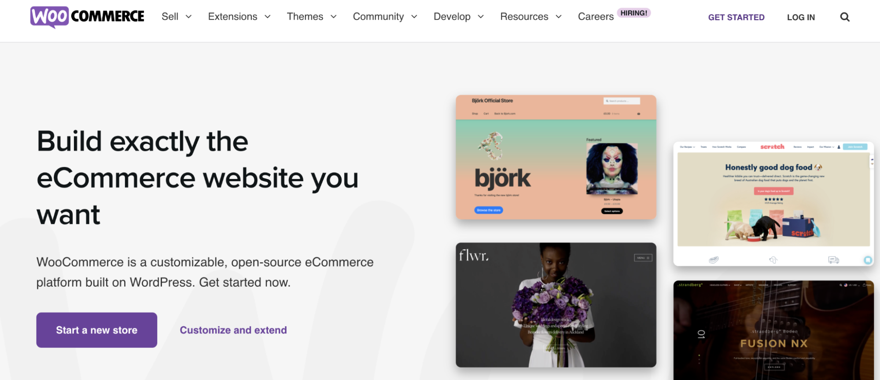Open the flwr. store showcase thumbnail

click(x=556, y=305)
